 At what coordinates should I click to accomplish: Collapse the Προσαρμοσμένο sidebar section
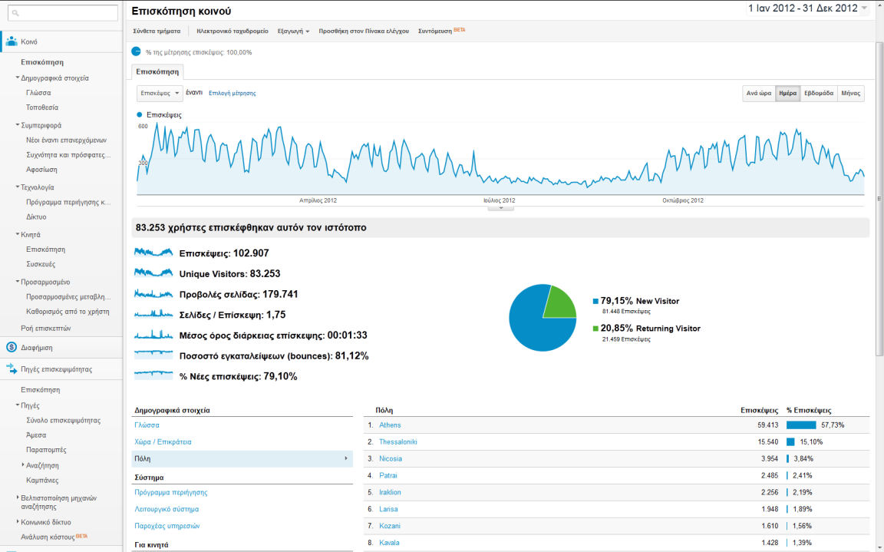18,282
